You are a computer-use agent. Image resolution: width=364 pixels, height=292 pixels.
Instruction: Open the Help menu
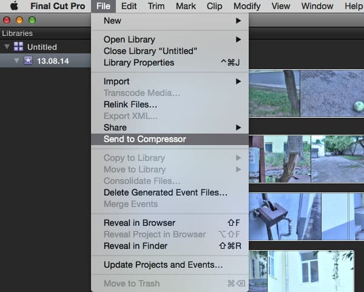(354, 6)
